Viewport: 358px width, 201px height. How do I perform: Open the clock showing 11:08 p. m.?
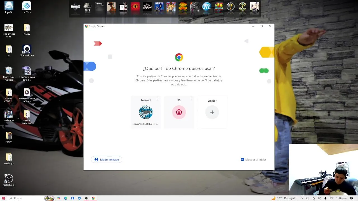click(x=341, y=198)
